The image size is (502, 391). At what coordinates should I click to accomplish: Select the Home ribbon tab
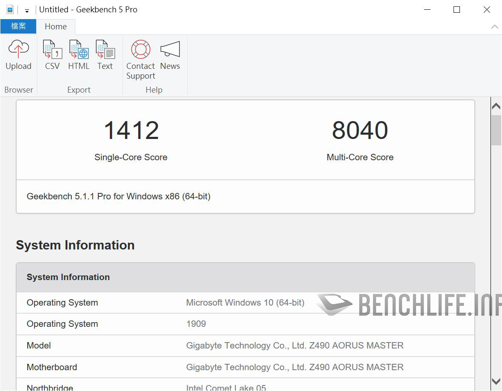point(56,26)
